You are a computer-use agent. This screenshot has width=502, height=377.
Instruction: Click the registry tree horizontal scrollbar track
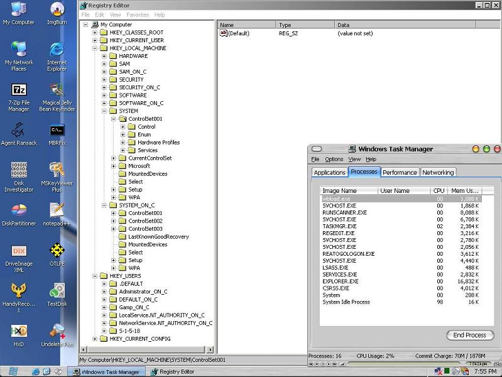146,349
